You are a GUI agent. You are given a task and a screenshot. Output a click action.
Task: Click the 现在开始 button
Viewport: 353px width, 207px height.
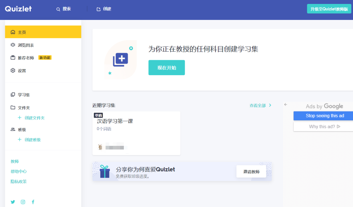click(x=167, y=67)
